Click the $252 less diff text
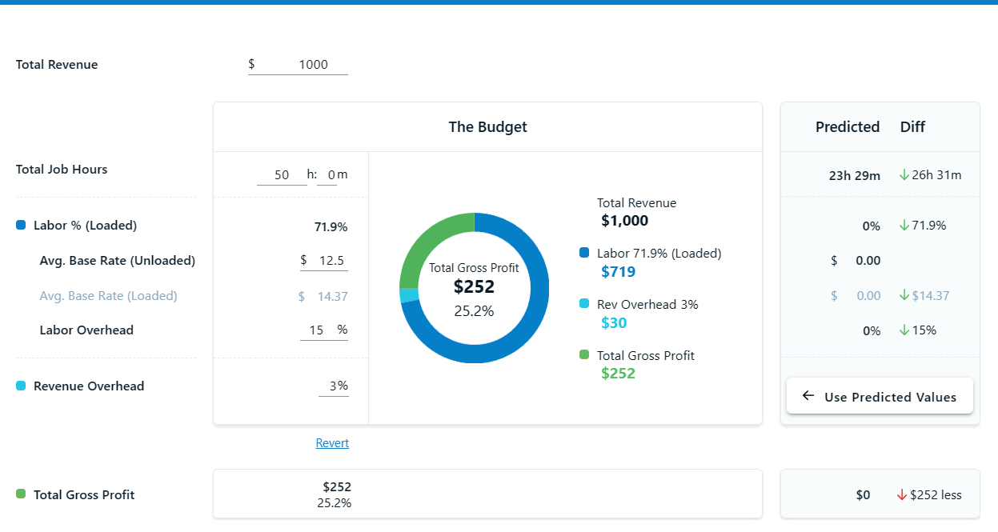Image resolution: width=998 pixels, height=532 pixels. coord(936,495)
